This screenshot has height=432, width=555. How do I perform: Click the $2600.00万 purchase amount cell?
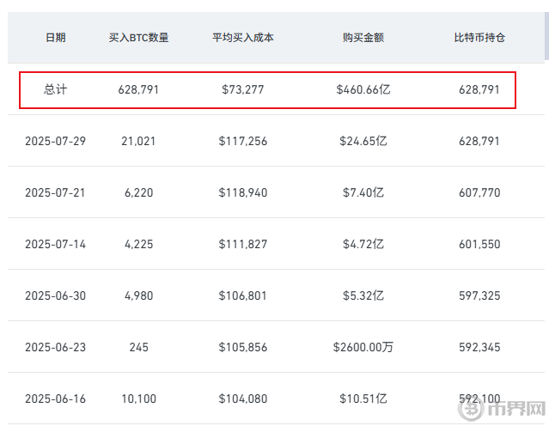[363, 347]
